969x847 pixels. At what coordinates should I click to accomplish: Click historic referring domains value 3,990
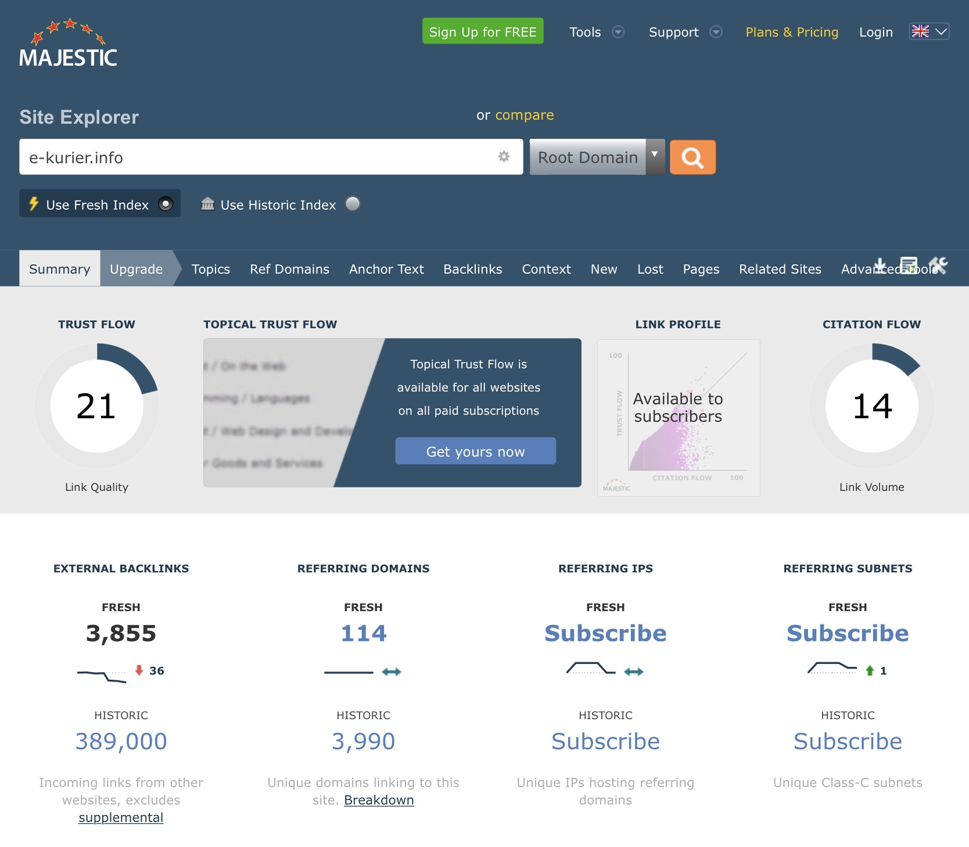point(364,741)
